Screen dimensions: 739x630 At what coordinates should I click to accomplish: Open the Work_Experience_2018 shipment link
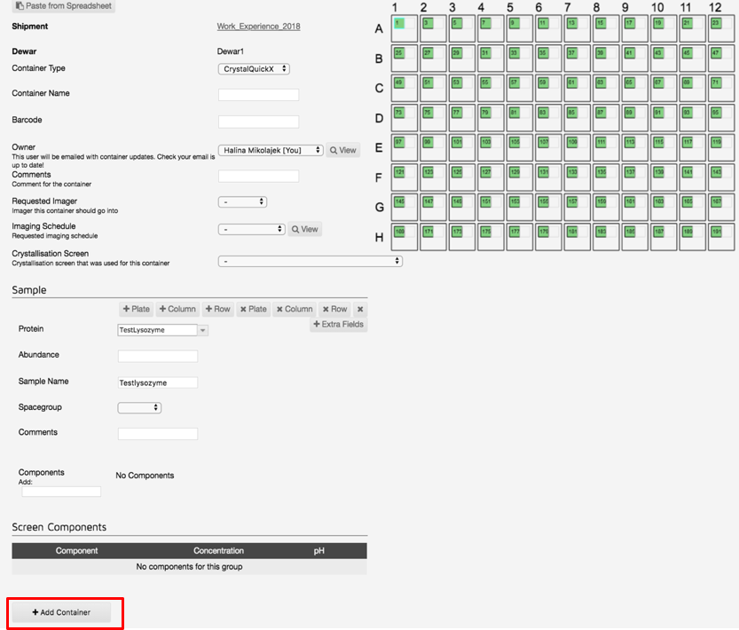coord(258,27)
